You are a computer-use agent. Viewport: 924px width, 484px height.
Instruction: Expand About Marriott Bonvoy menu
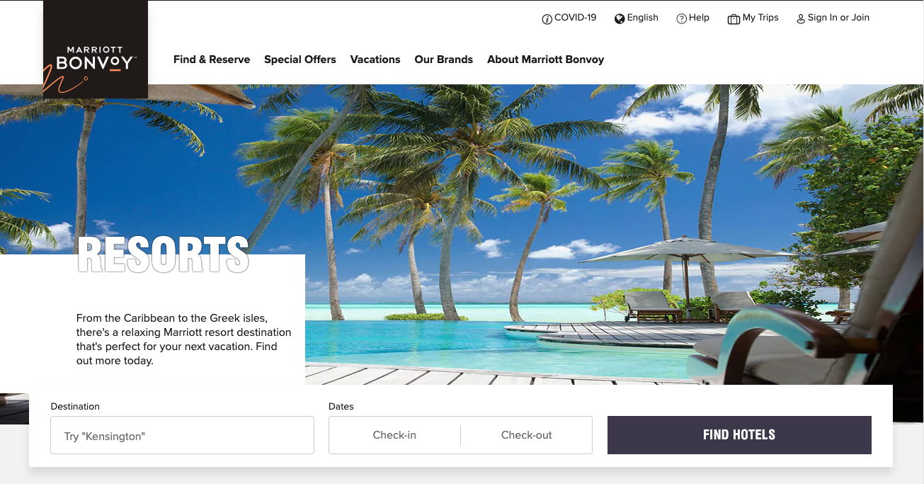click(545, 60)
